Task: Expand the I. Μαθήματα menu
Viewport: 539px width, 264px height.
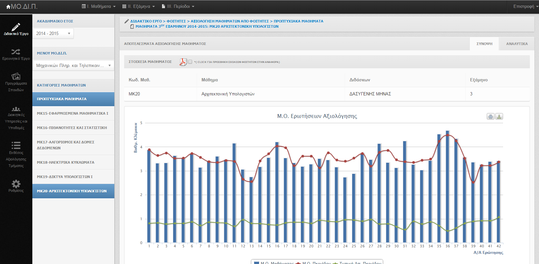Action: pyautogui.click(x=99, y=7)
